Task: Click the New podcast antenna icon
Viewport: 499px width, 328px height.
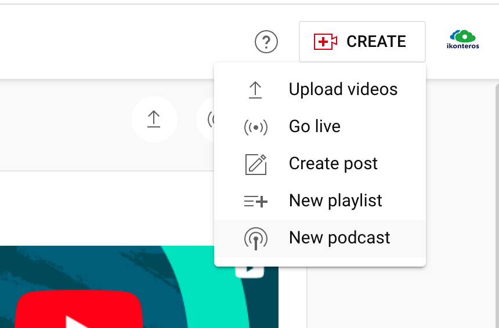Action: click(255, 238)
